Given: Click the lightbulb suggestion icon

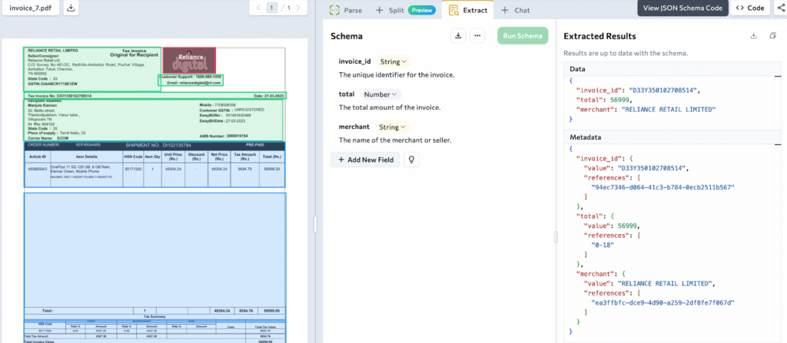Looking at the screenshot, I should [x=411, y=160].
